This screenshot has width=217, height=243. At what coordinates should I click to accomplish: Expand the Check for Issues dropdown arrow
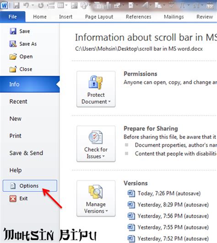103,156
